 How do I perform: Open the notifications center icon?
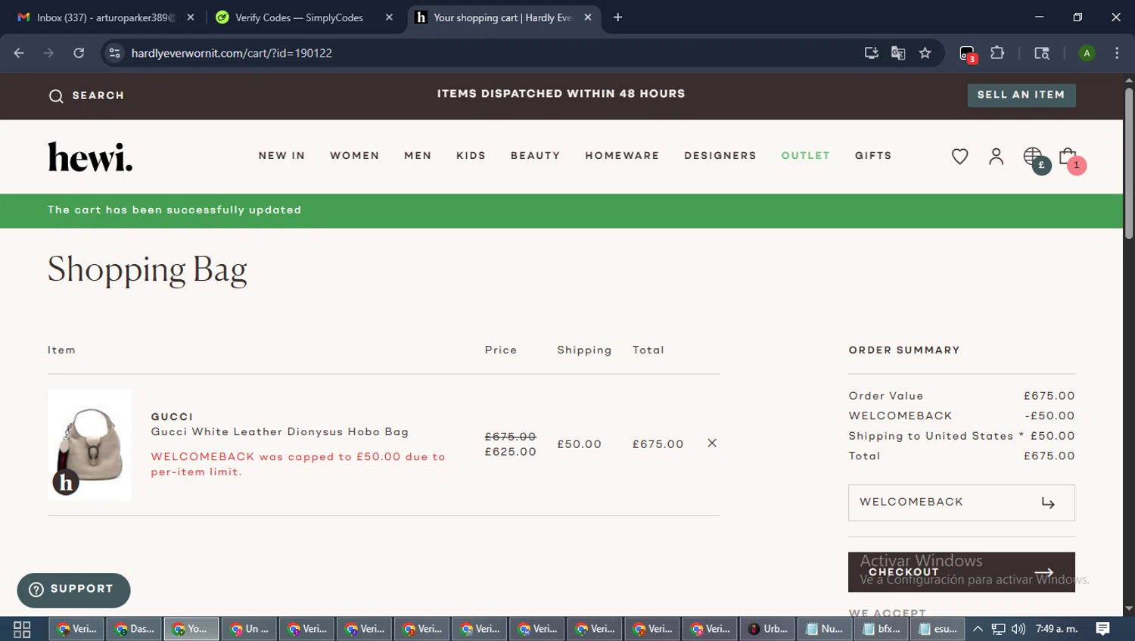point(1102,629)
